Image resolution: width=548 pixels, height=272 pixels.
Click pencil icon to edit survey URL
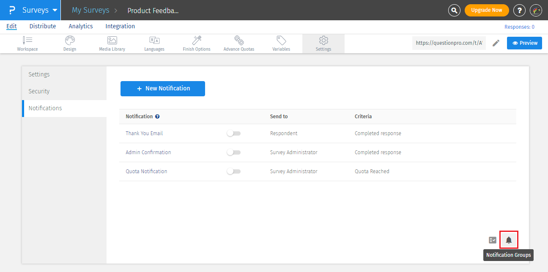[496, 43]
